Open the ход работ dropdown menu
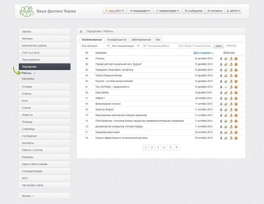Viewport: 264px width, 204px height. point(114,11)
